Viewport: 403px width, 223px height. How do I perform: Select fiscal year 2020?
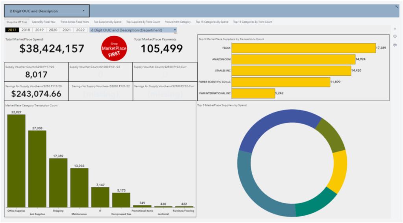coord(53,30)
